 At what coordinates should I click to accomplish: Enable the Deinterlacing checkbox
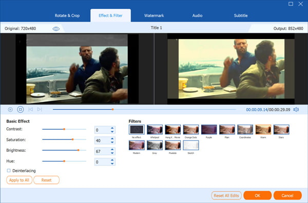(x=9, y=170)
